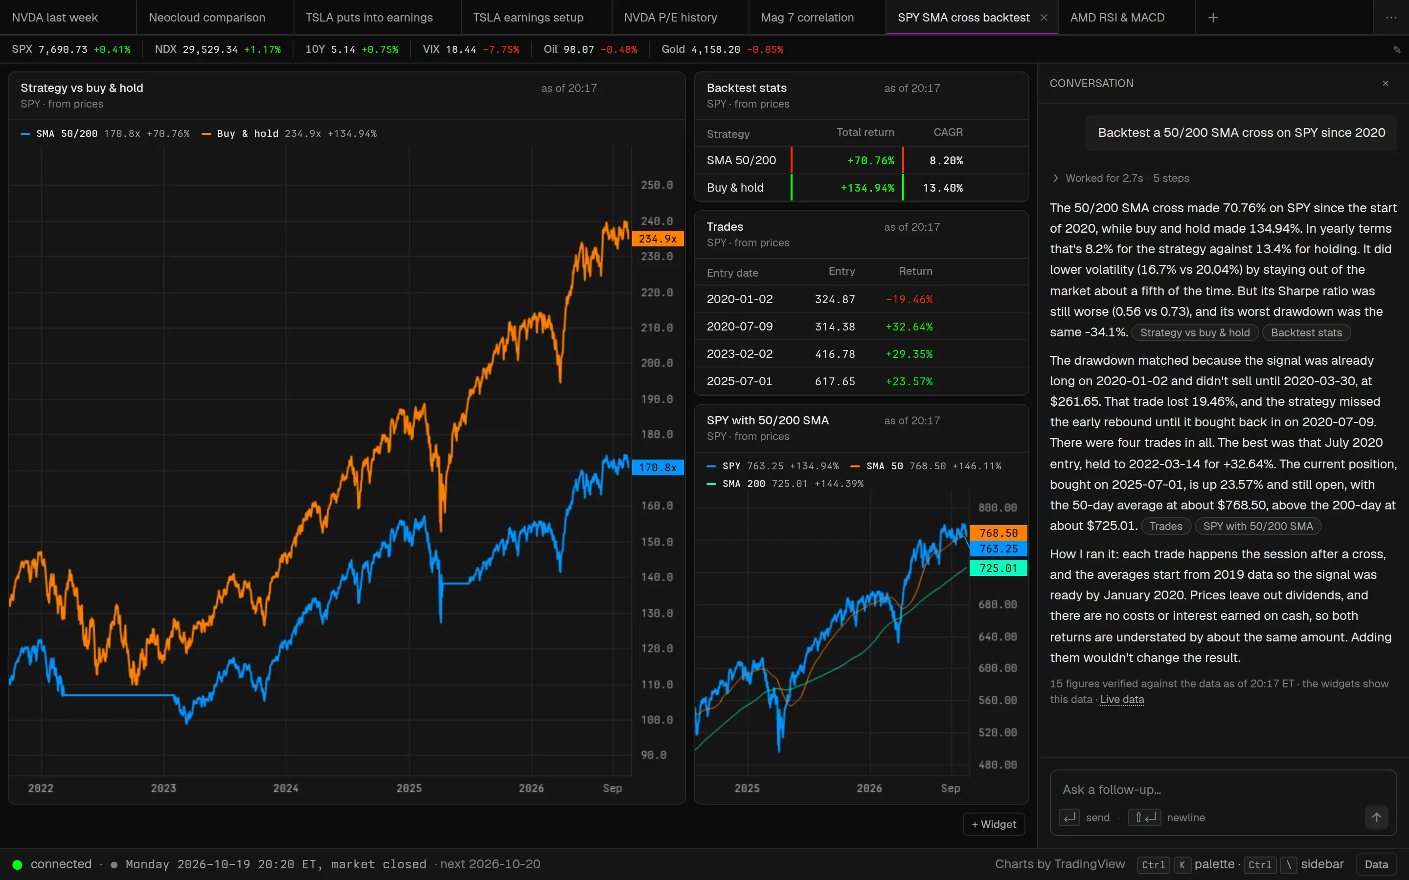1409x880 pixels.
Task: Click the pencil edit icon on ticker bar
Action: (x=1397, y=49)
